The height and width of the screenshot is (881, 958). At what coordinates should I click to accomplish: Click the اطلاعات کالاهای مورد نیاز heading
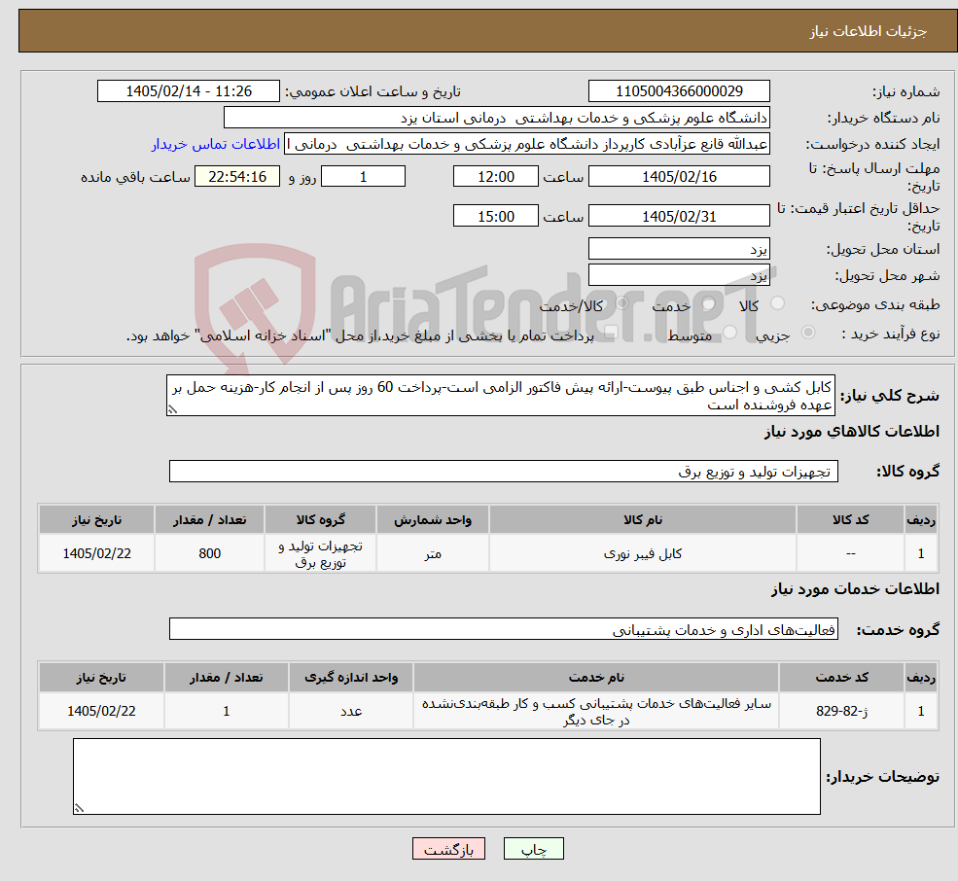[x=852, y=432]
